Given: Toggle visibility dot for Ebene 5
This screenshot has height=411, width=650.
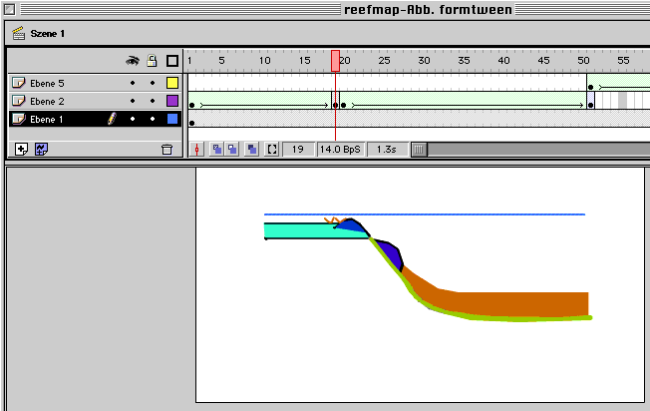Looking at the screenshot, I should click(x=133, y=83).
